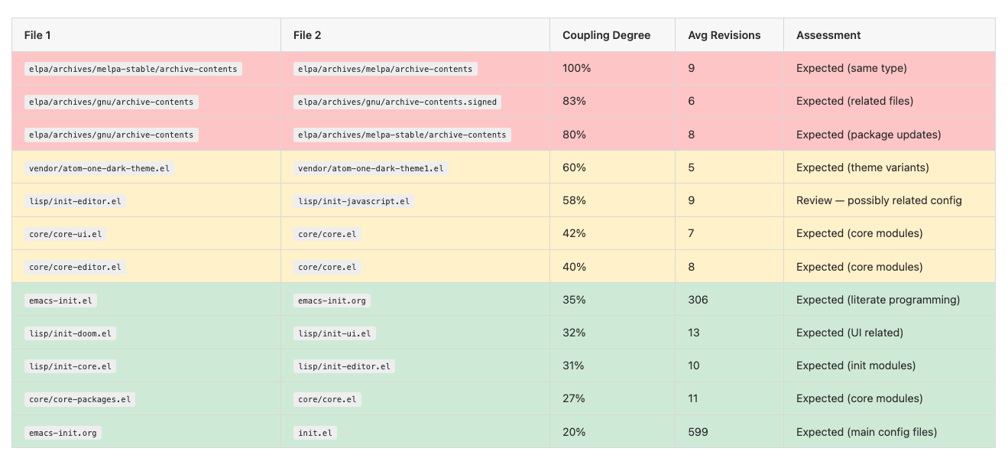Click the "Review — possibly related config" assessment
The image size is (1008, 458).
click(879, 200)
